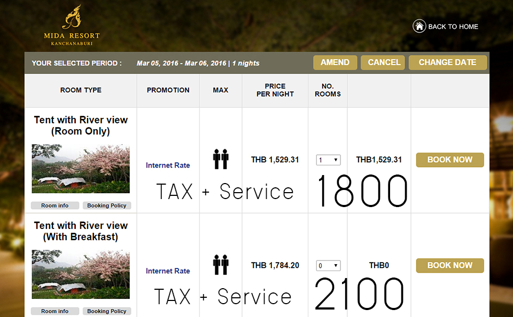Image resolution: width=513 pixels, height=317 pixels.
Task: Click the 'YOUR SELECTED PERIOD :' label
Action: coord(76,64)
